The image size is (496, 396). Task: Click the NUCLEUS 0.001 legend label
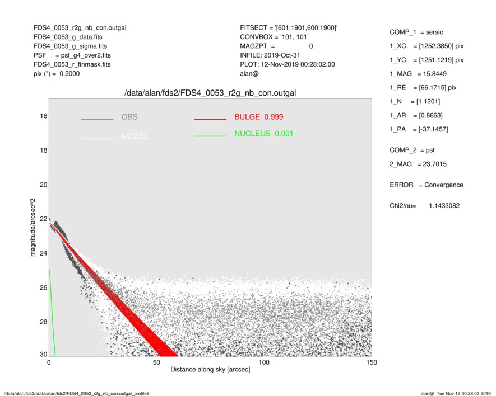pyautogui.click(x=264, y=134)
